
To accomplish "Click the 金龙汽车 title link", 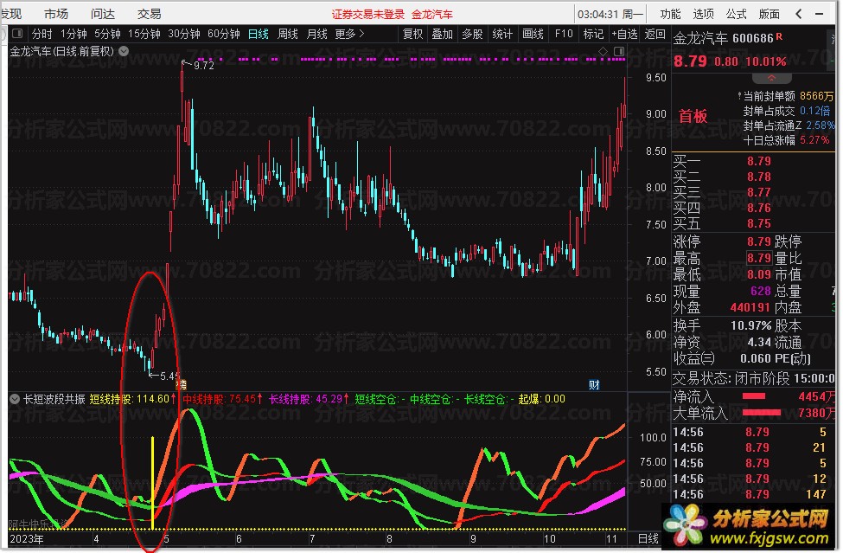I will pyautogui.click(x=432, y=15).
